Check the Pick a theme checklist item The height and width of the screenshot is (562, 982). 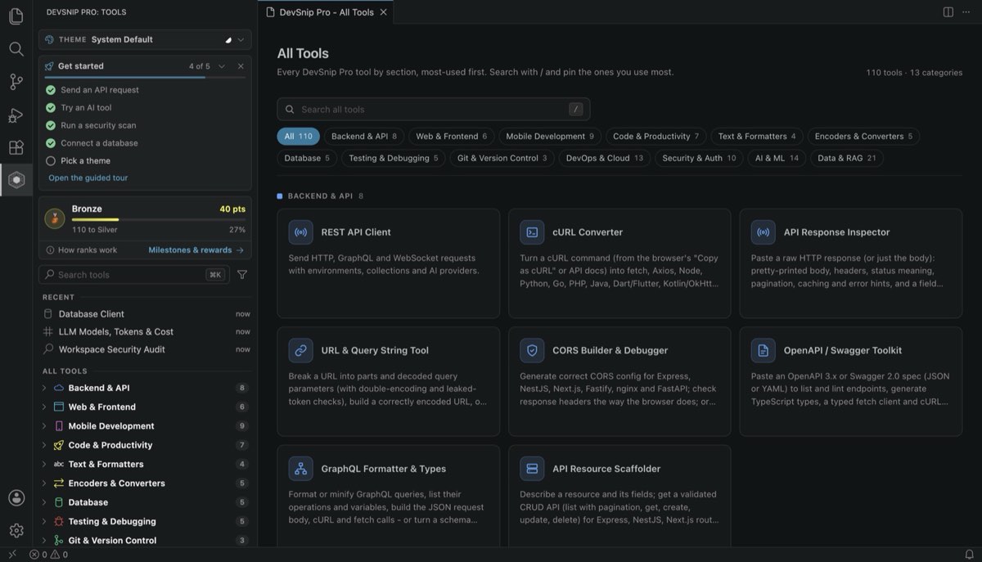pyautogui.click(x=51, y=161)
